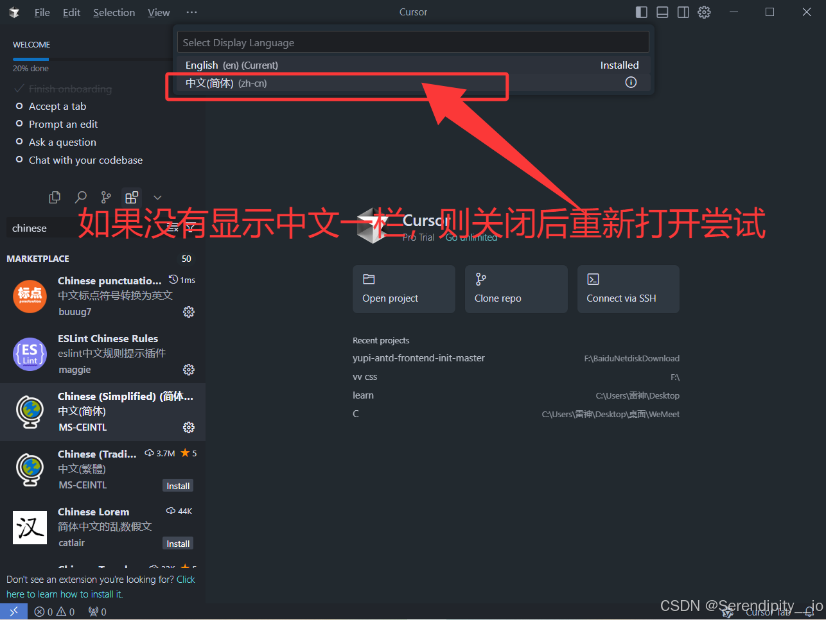
Task: Click the Clone repo button
Action: (516, 289)
